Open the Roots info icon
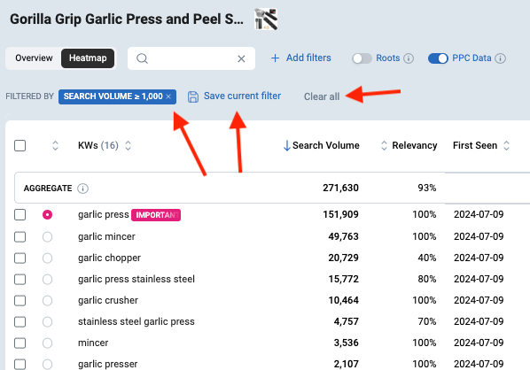Image resolution: width=530 pixels, height=370 pixels. click(x=409, y=58)
